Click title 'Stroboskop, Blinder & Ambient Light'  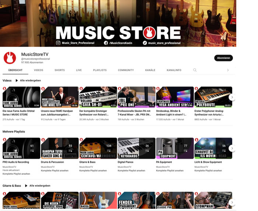point(171,113)
